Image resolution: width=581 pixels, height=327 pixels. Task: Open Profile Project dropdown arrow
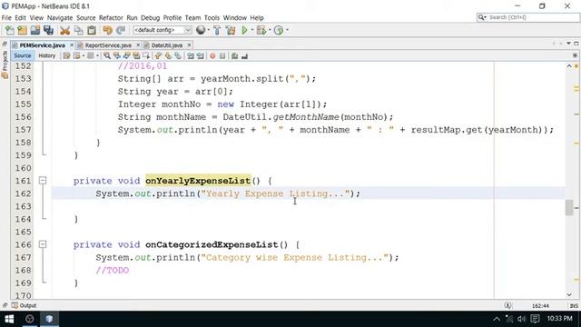click(x=287, y=30)
